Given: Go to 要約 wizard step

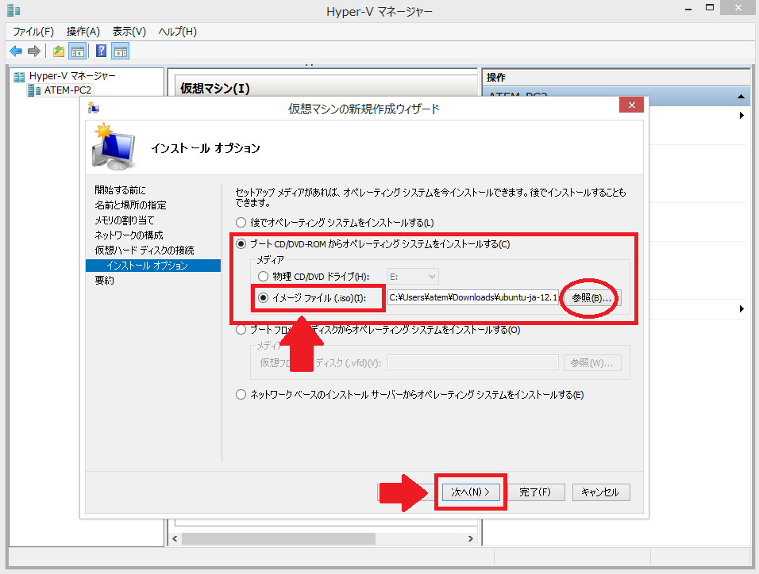Looking at the screenshot, I should 104,281.
